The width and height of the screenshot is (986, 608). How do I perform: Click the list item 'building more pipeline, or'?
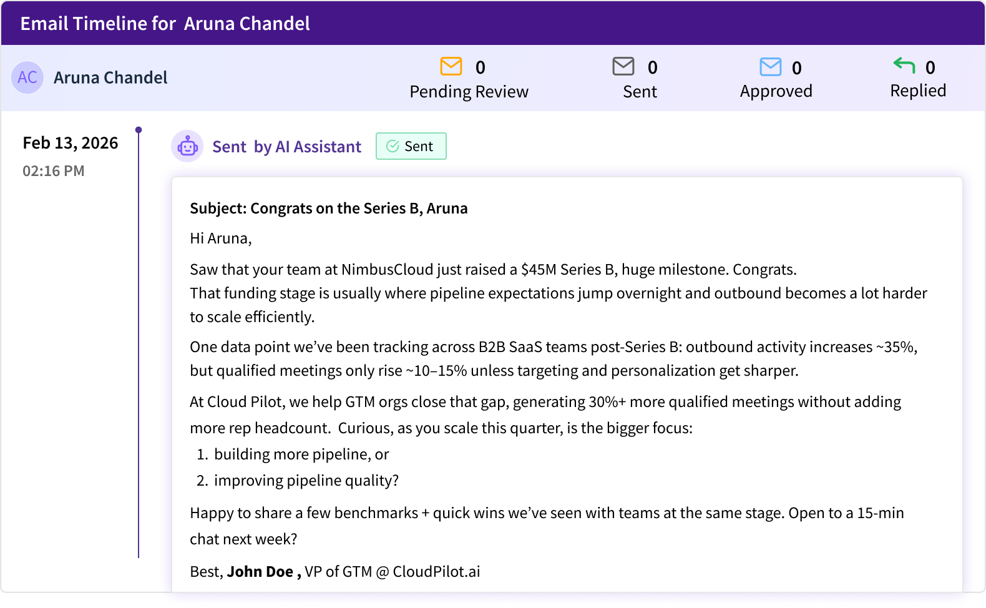coord(301,454)
